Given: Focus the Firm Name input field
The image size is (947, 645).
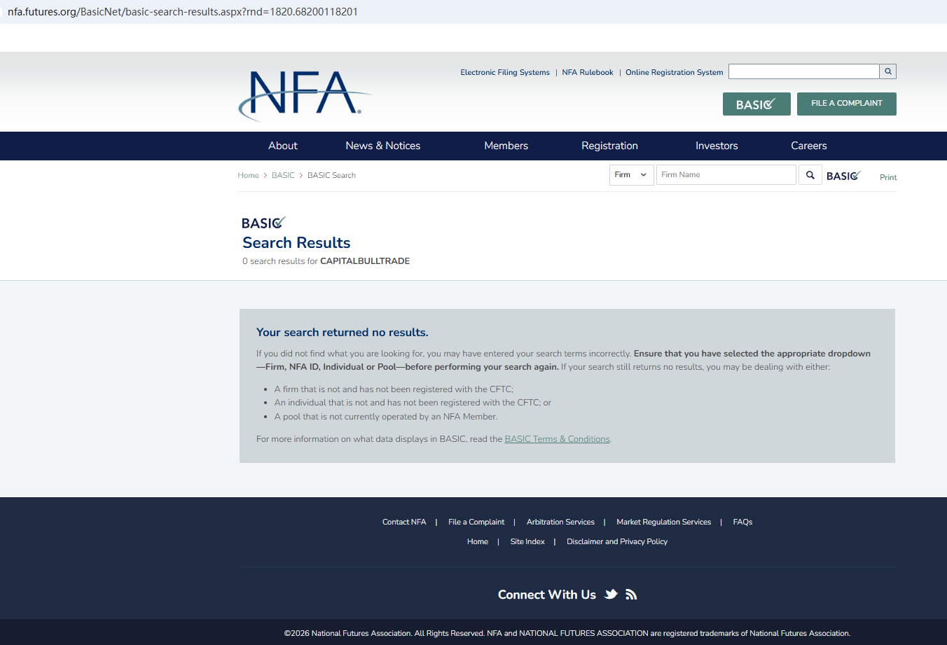Looking at the screenshot, I should (726, 175).
